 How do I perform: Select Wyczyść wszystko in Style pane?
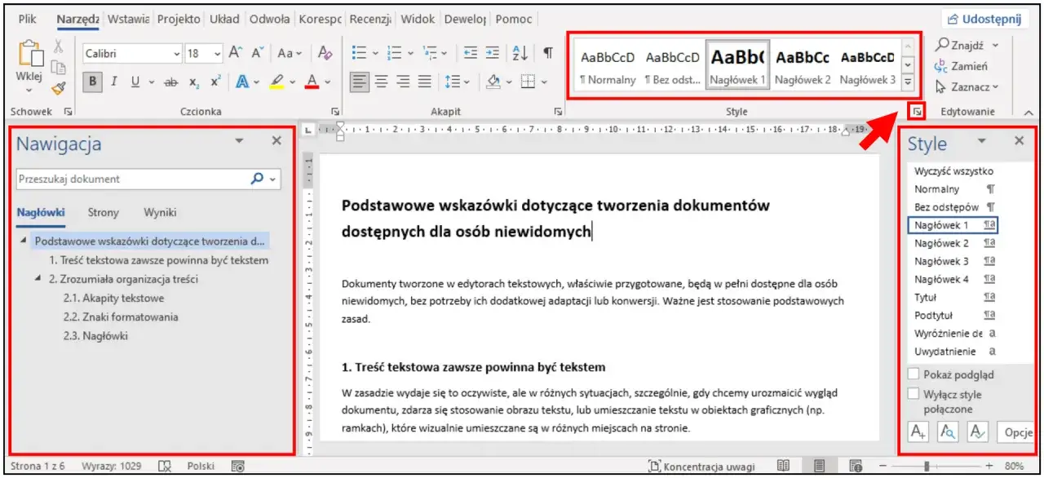[954, 171]
